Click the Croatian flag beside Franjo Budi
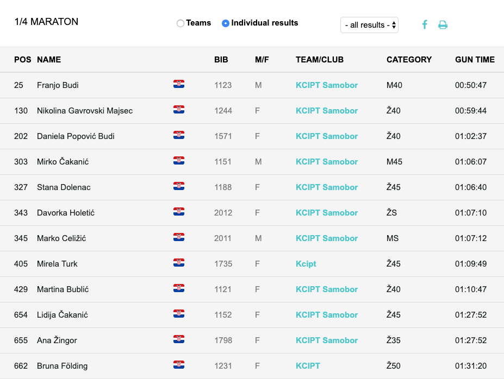504x379 pixels. pos(179,84)
